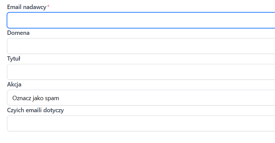Click the Domena label text
The width and height of the screenshot is (275, 143).
pos(18,33)
